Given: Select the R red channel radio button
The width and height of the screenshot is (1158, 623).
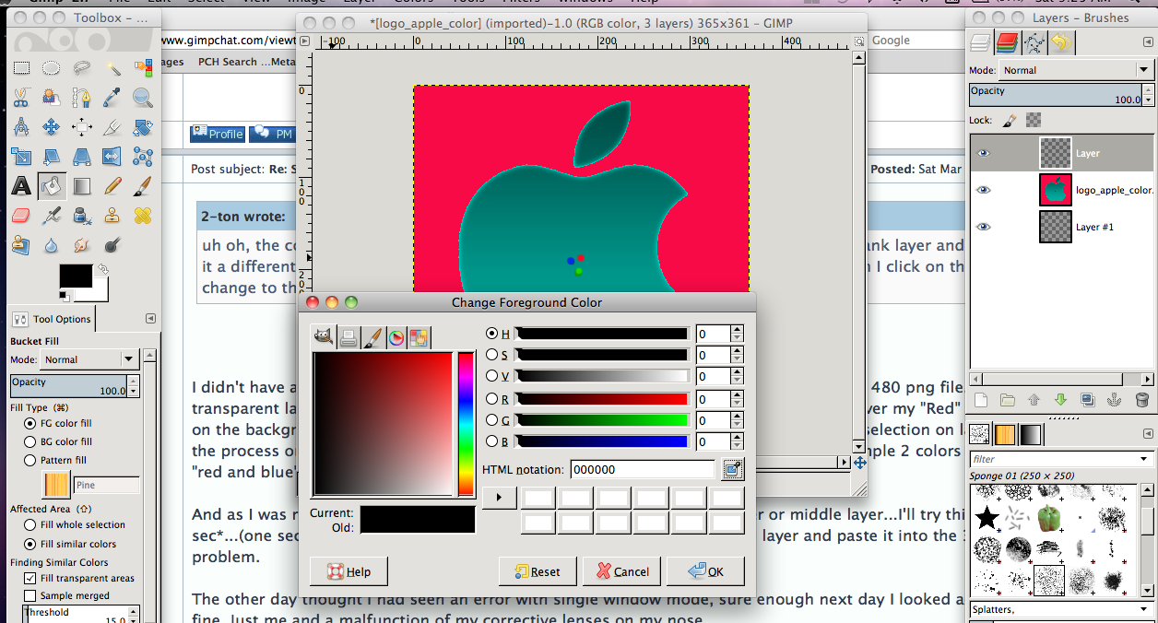Looking at the screenshot, I should coord(491,399).
